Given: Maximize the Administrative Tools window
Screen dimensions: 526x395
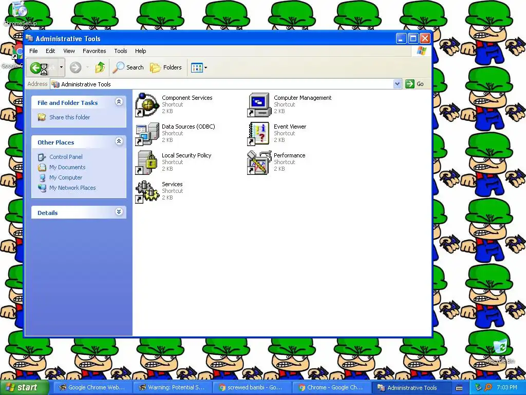Looking at the screenshot, I should pyautogui.click(x=413, y=39).
